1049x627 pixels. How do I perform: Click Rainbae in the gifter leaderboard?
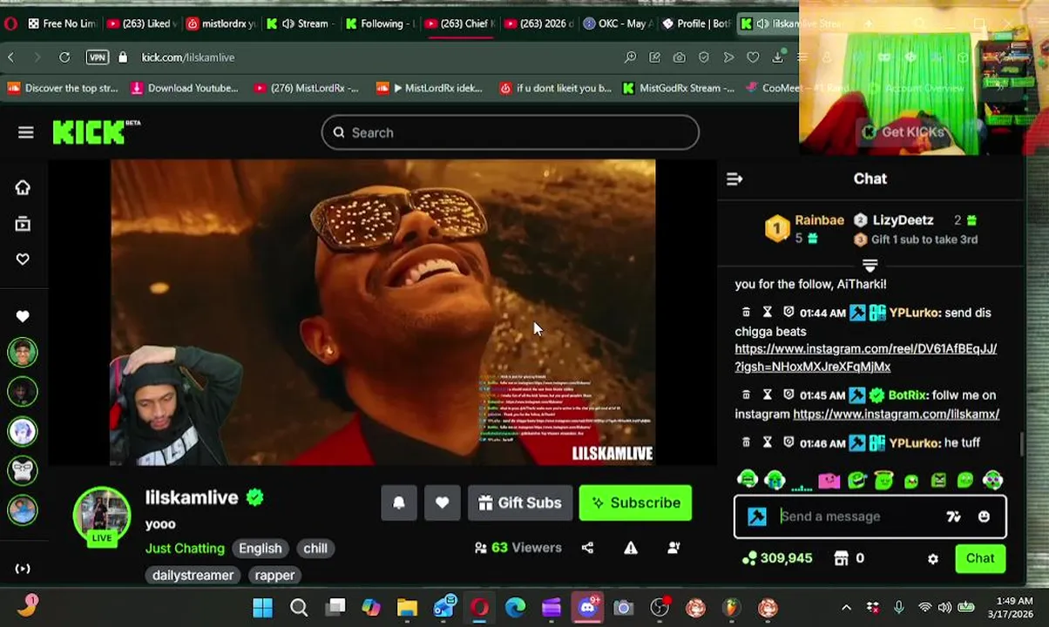pos(819,220)
